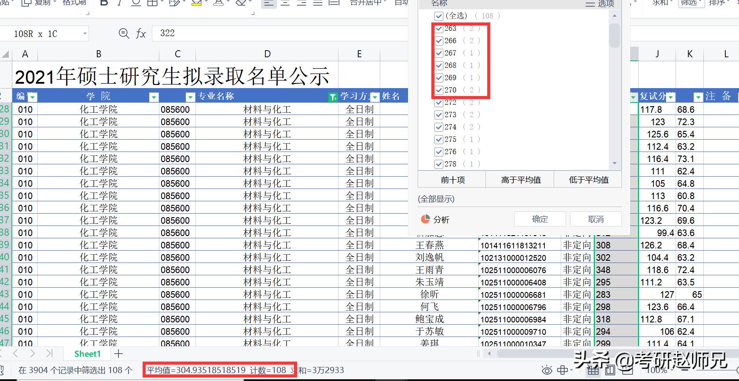
Task: Select the cell with name 王春燕
Action: [430, 245]
